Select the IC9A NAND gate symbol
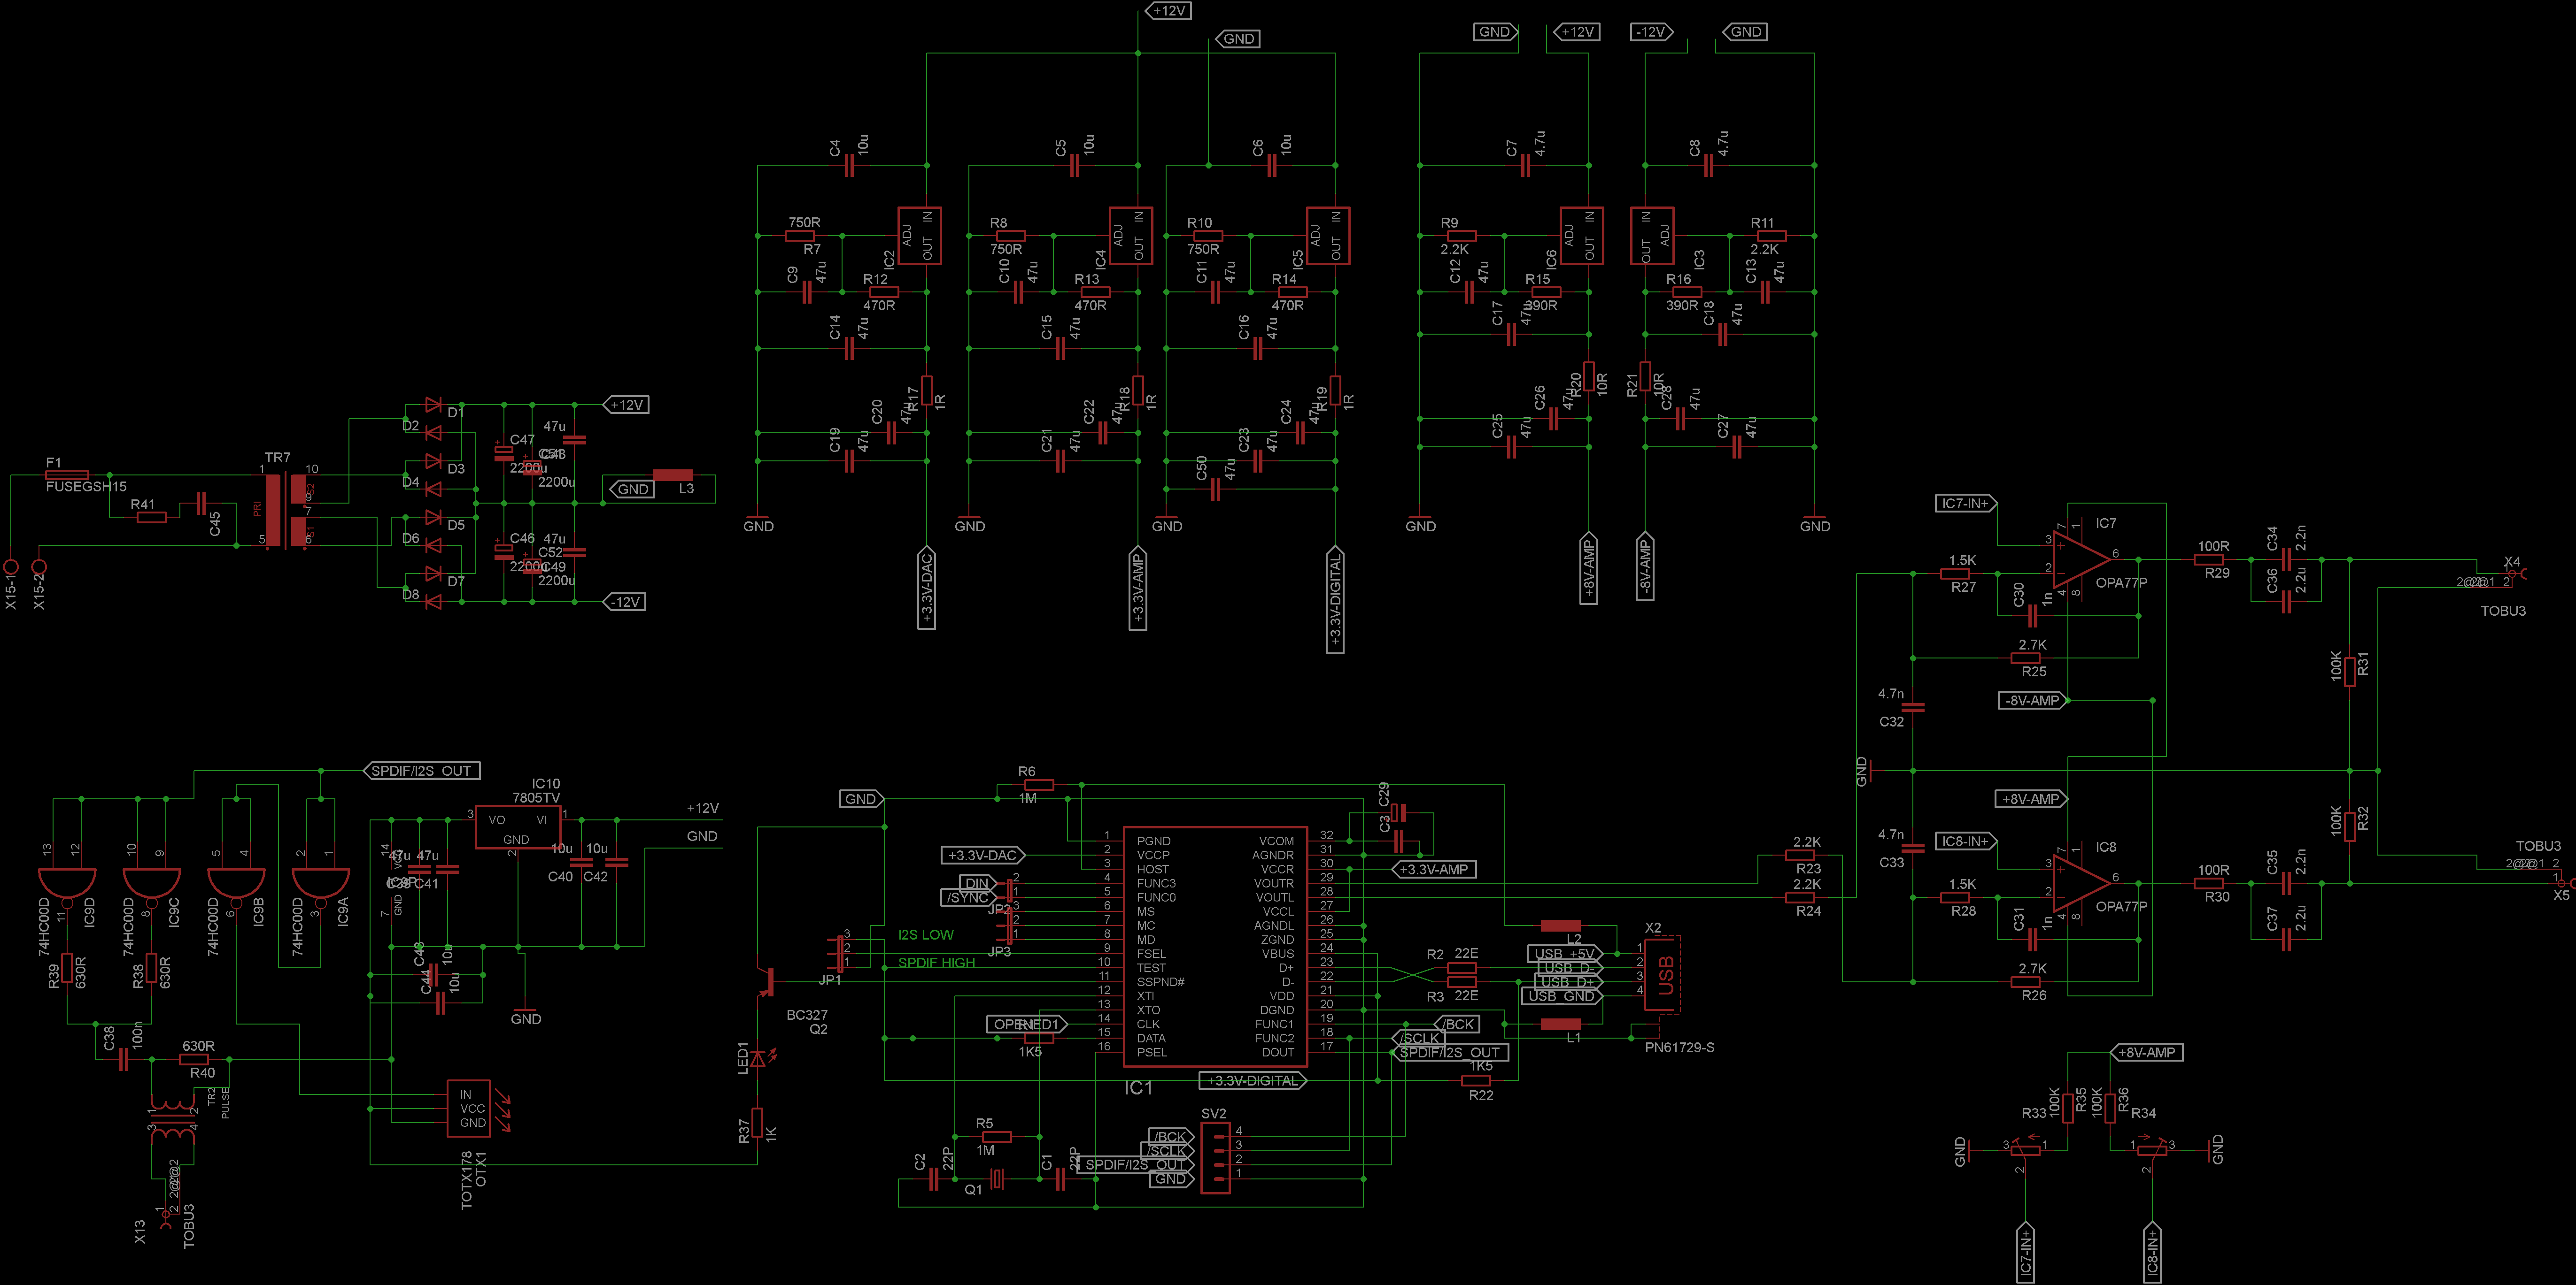 (x=321, y=888)
